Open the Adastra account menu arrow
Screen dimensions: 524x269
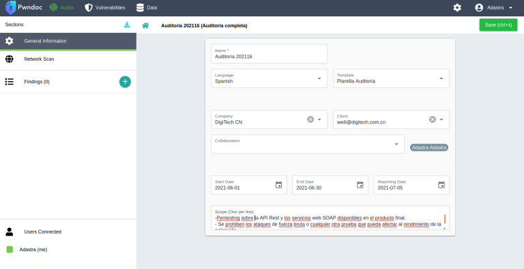pyautogui.click(x=510, y=8)
